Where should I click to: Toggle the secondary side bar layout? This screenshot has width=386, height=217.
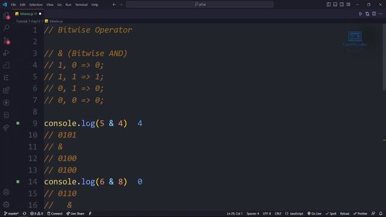click(342, 4)
